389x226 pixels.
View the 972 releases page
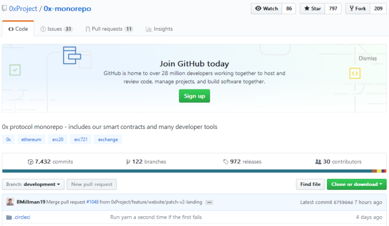[x=242, y=162]
